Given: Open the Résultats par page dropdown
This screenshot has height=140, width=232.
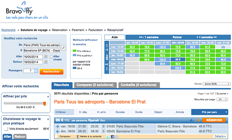Looking at the screenshot, I should click(x=222, y=100).
